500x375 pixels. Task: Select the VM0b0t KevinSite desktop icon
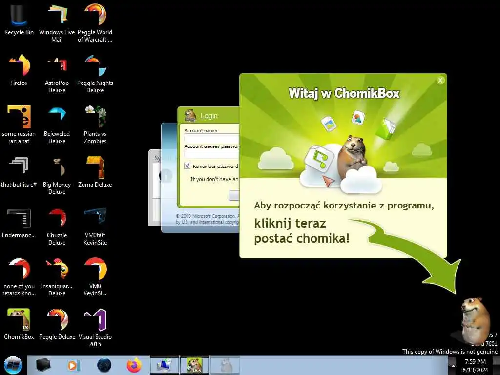95,227
